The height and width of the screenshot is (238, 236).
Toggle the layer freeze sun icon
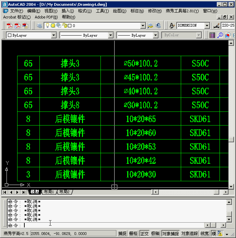coord(53,26)
